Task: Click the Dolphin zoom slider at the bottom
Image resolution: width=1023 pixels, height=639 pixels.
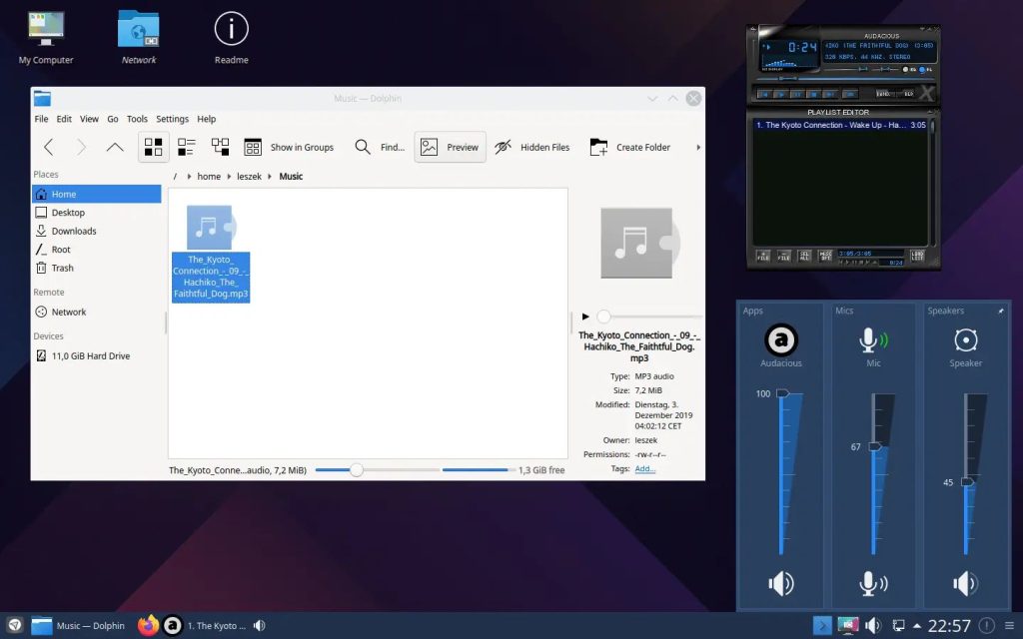Action: [x=357, y=469]
